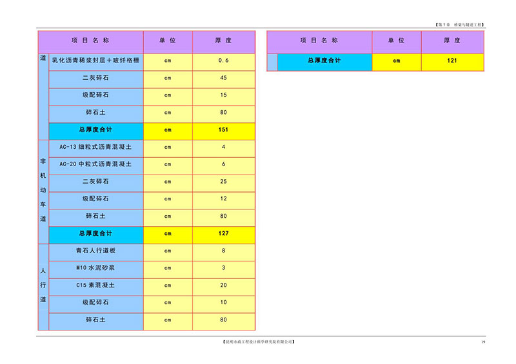Select the thickness value 3
The height and width of the screenshot is (364, 516).
[x=224, y=268]
